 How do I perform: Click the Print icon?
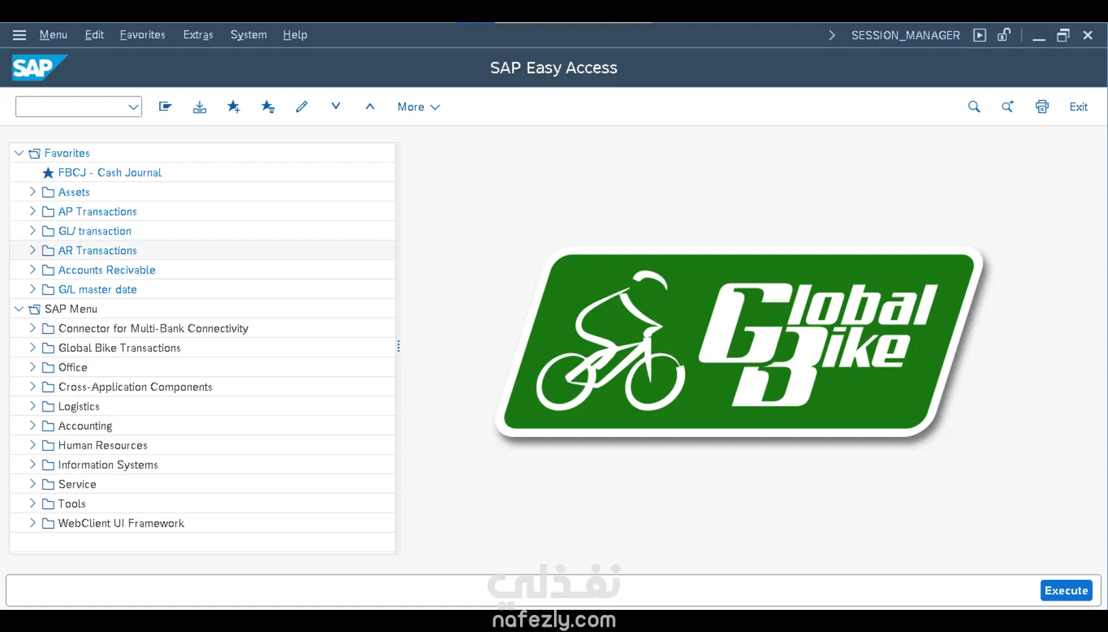(x=1042, y=107)
